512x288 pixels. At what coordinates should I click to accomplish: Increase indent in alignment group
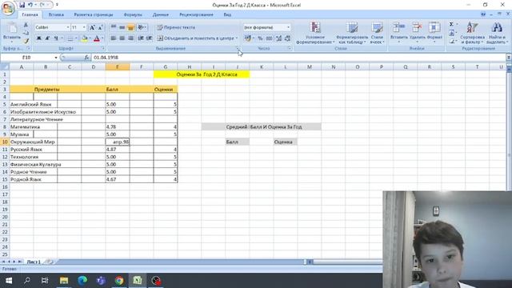pos(150,38)
